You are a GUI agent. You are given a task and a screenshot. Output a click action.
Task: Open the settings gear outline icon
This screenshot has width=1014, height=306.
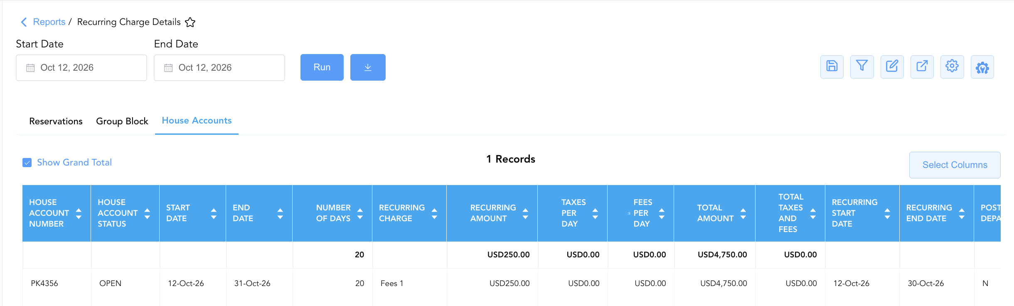[952, 67]
